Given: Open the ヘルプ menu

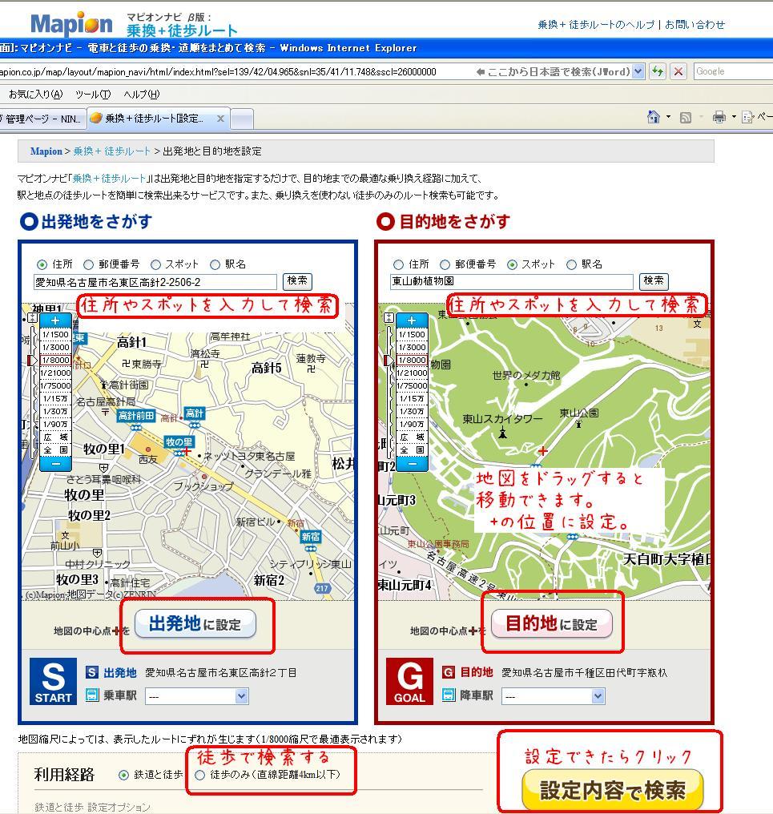Looking at the screenshot, I should click(141, 94).
